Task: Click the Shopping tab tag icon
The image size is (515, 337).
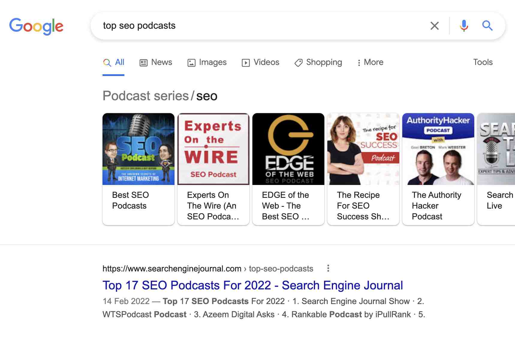Action: (x=298, y=62)
